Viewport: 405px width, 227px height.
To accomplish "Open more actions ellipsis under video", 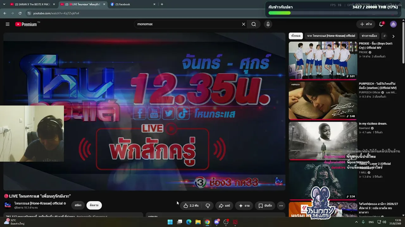I will point(281,206).
